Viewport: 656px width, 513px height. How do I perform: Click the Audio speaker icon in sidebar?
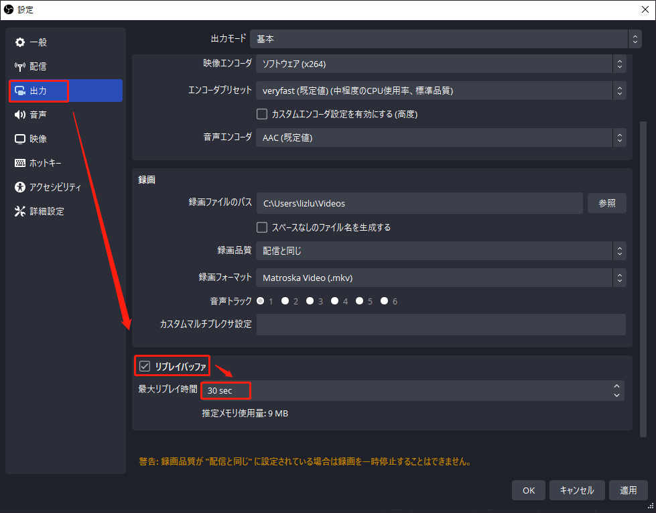(x=19, y=115)
